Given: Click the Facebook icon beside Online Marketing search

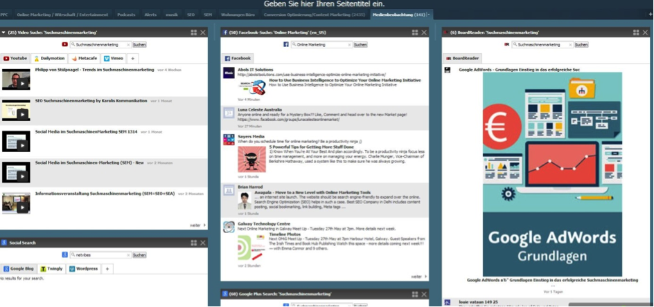Looking at the screenshot, I should click(286, 44).
